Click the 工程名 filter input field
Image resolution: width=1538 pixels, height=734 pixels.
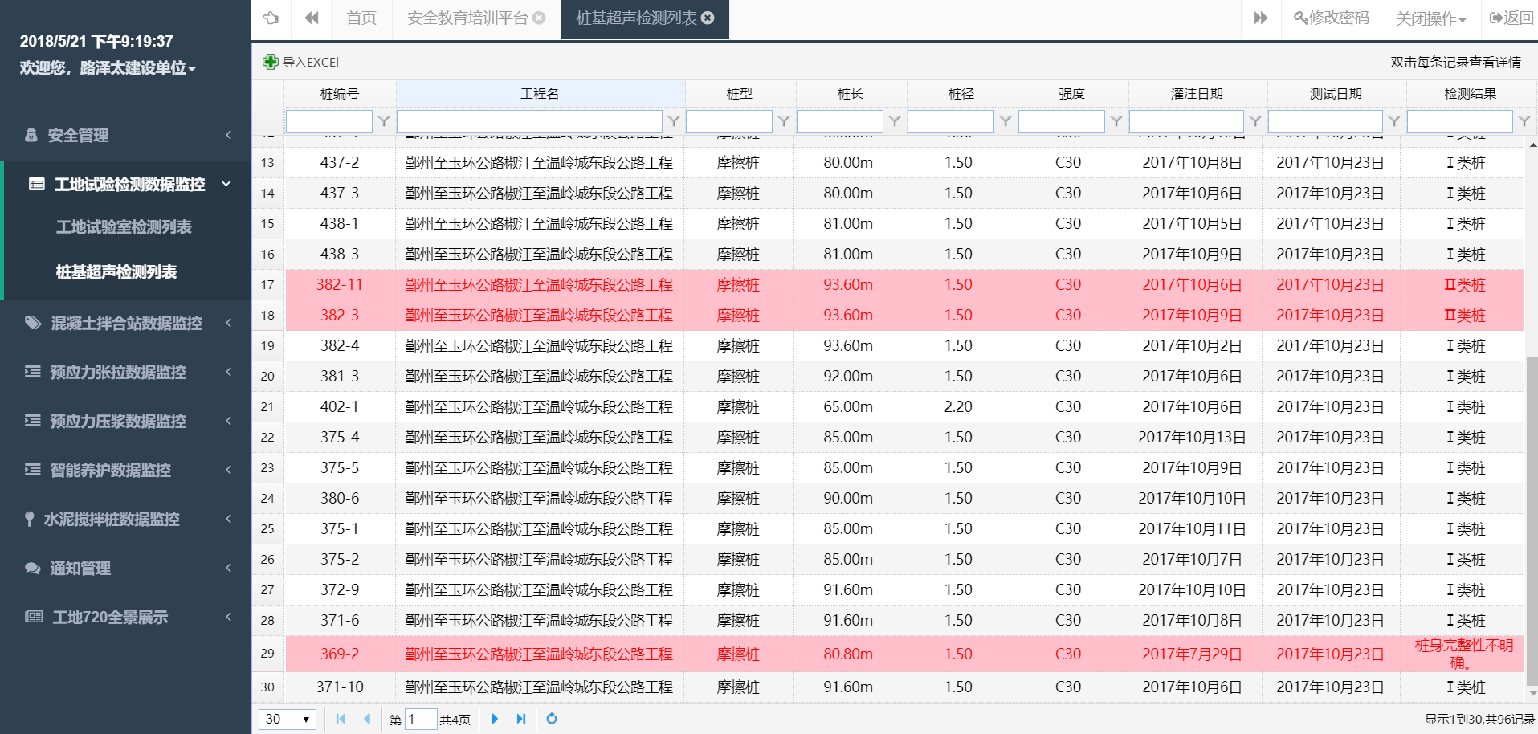click(529, 121)
